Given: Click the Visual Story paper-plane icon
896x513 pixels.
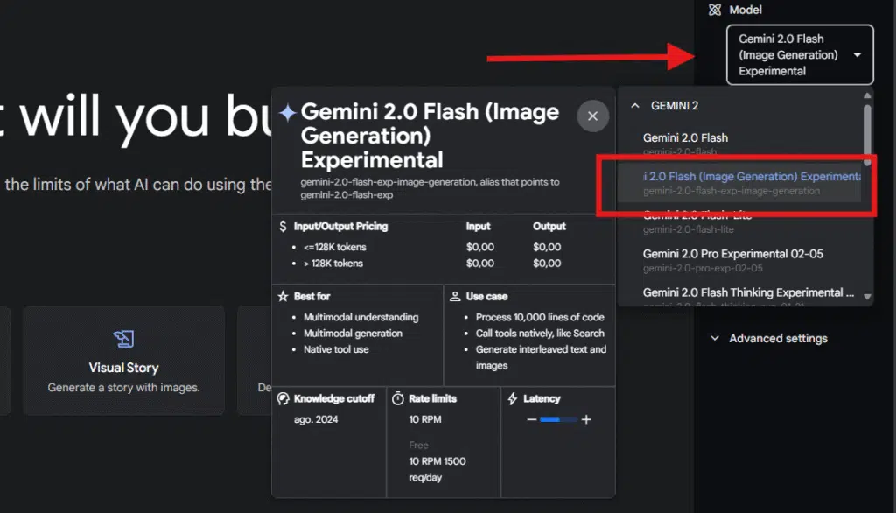Looking at the screenshot, I should (x=123, y=340).
